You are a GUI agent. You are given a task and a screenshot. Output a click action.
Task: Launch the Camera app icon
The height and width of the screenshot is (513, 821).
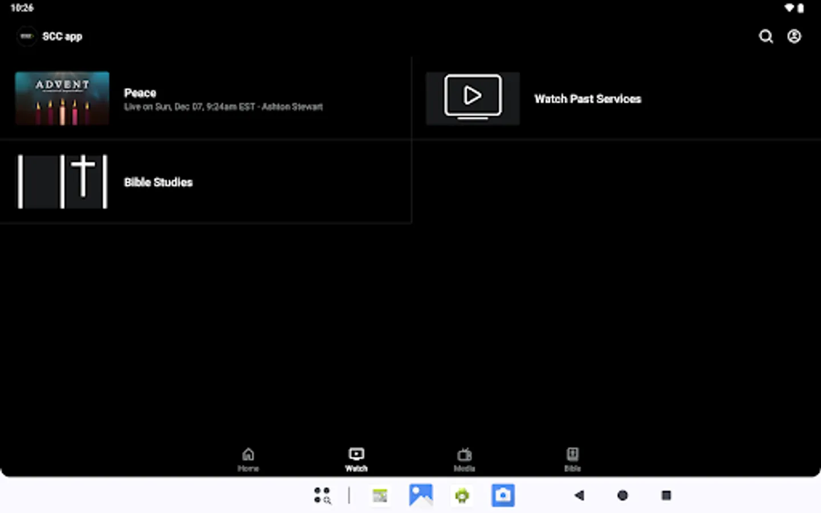coord(503,495)
